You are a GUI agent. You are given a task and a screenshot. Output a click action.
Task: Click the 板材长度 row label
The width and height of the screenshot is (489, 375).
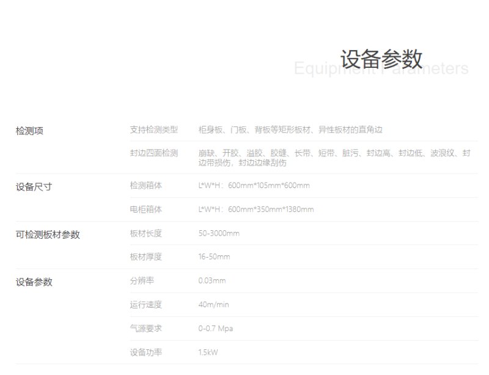[x=145, y=233]
